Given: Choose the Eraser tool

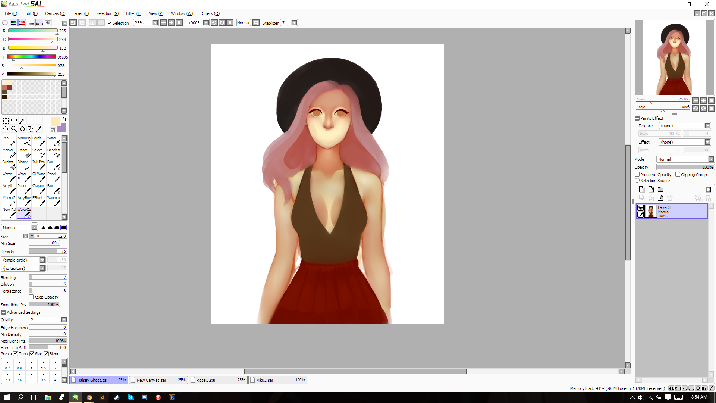Looking at the screenshot, I should point(24,153).
